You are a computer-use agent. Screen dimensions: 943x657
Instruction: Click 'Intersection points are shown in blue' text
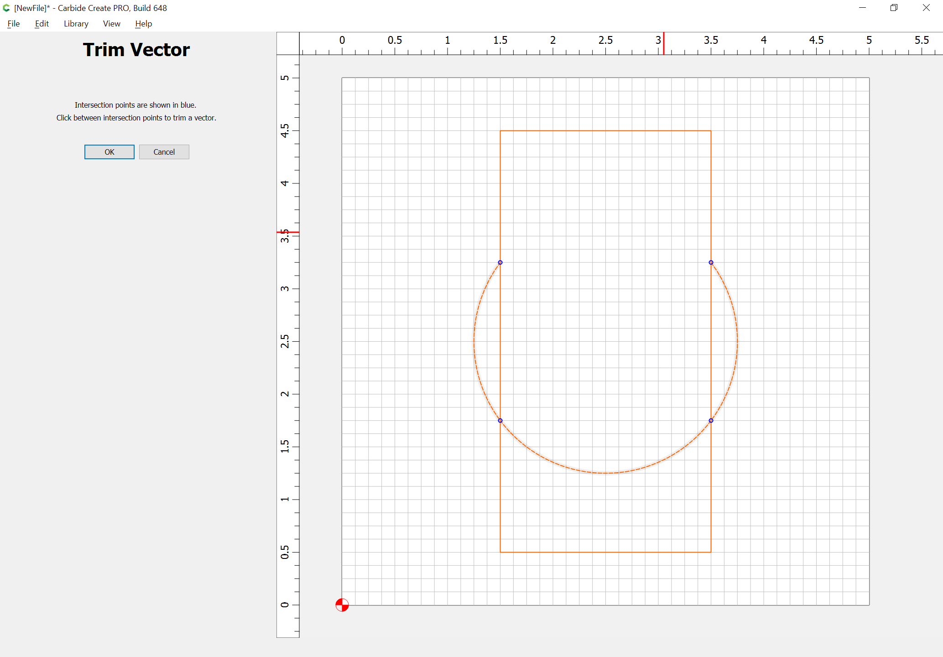[x=135, y=105]
